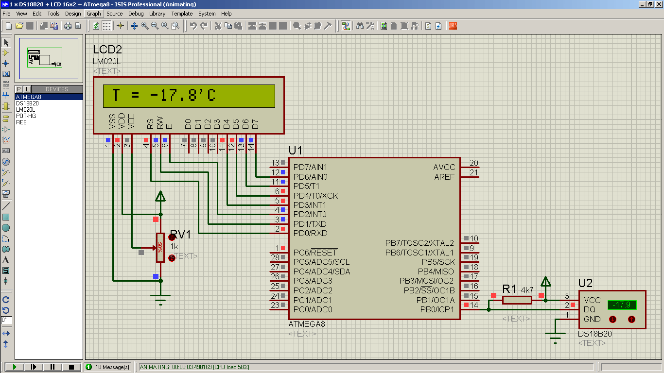Stop the simulation
664x373 pixels.
click(x=71, y=367)
